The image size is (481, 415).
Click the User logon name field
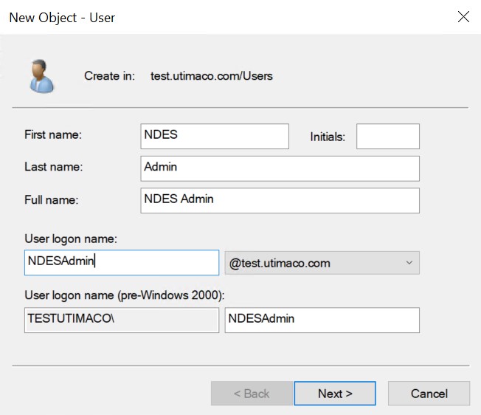pyautogui.click(x=122, y=262)
